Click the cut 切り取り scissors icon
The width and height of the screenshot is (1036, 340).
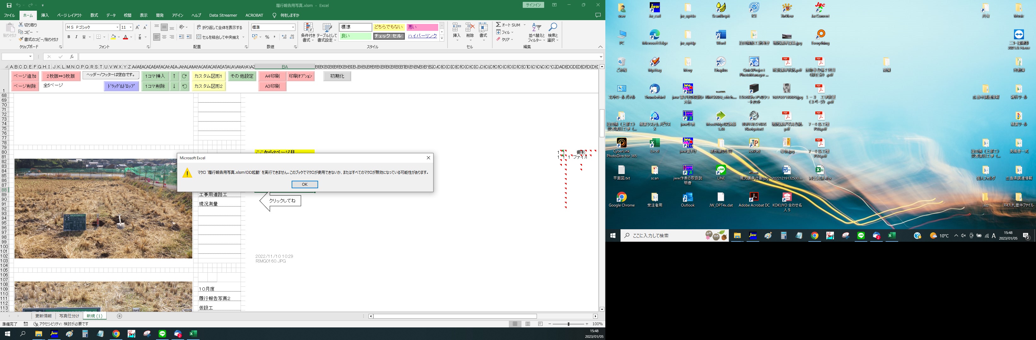(21, 25)
